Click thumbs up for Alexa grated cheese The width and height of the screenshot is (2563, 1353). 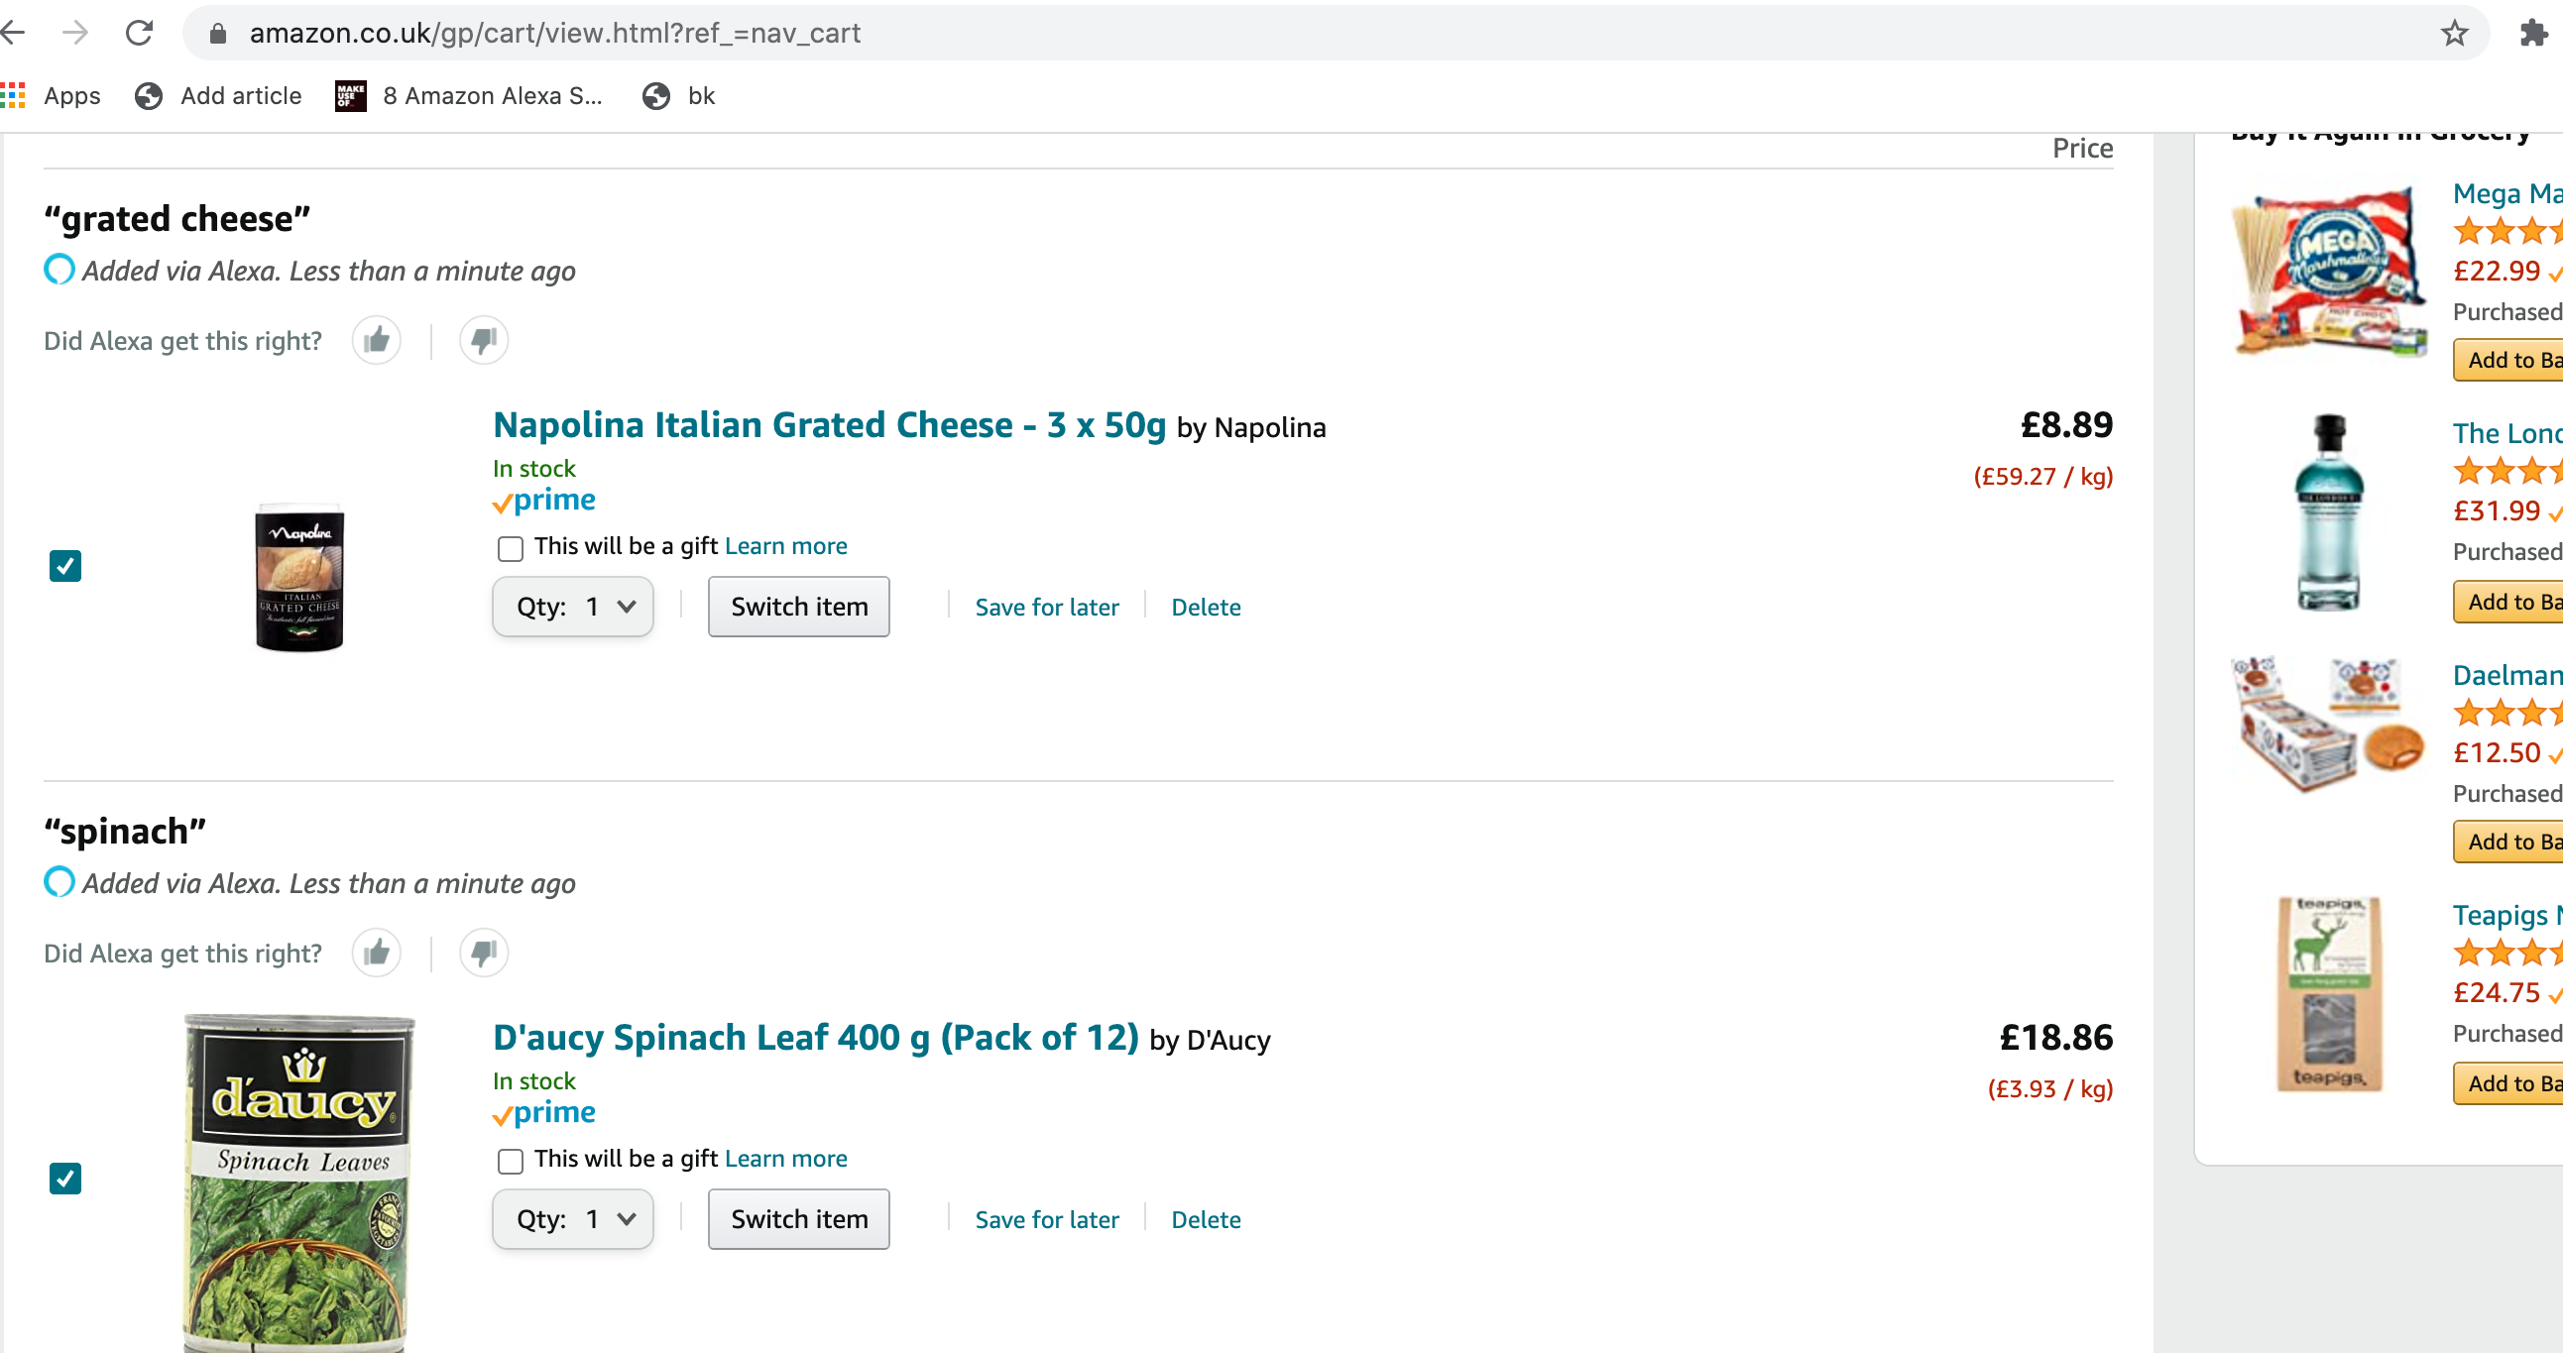point(377,339)
